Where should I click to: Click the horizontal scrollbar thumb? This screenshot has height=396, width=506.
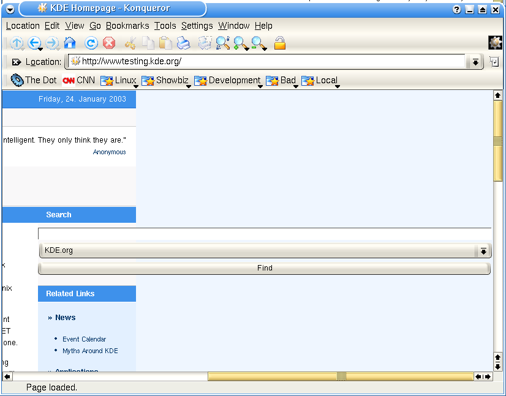pos(341,376)
